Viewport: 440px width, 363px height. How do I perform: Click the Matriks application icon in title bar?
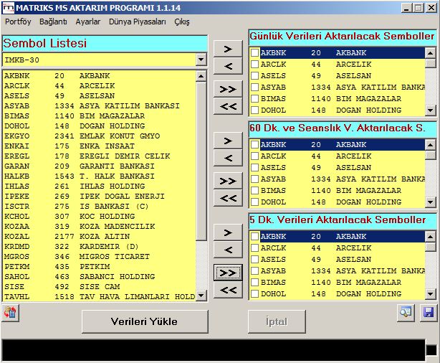8,8
